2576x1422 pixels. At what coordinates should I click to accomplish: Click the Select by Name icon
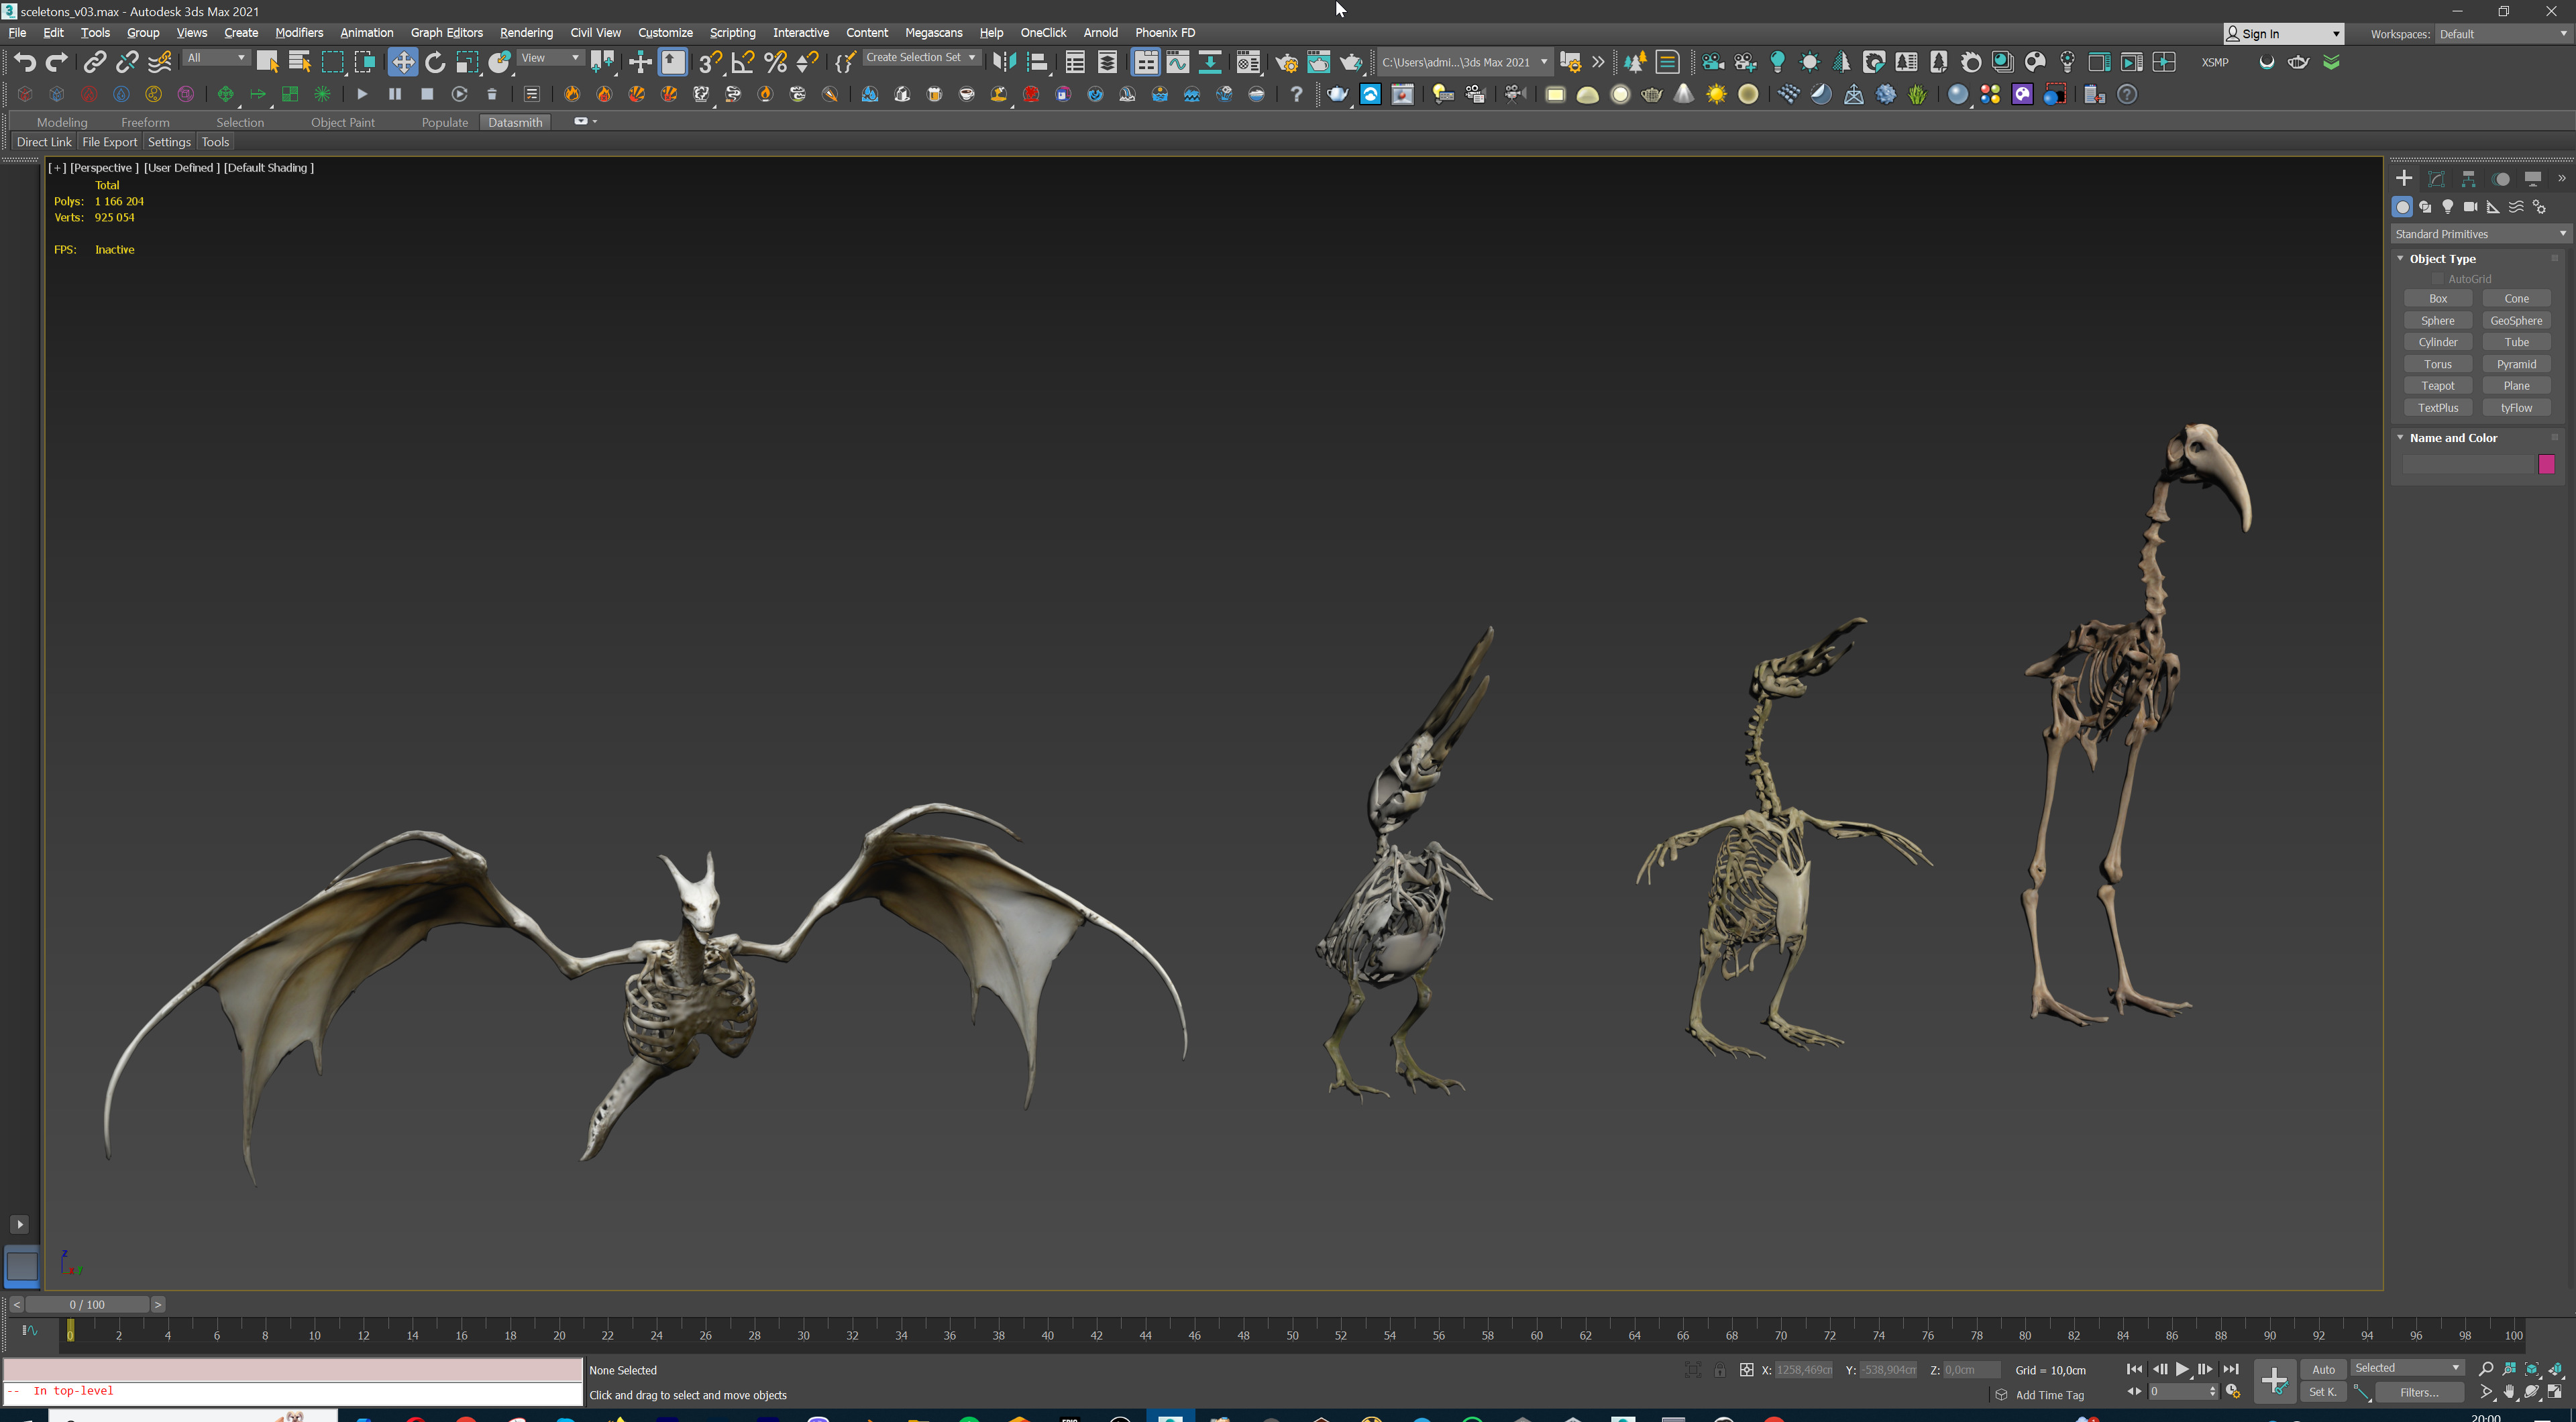pos(299,62)
